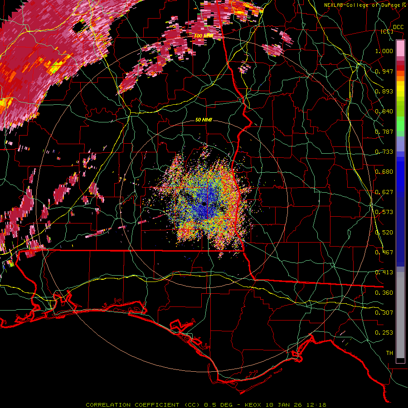Click the 0.573 legend value
Image resolution: width=408 pixels, height=408 pixels.
tap(384, 212)
